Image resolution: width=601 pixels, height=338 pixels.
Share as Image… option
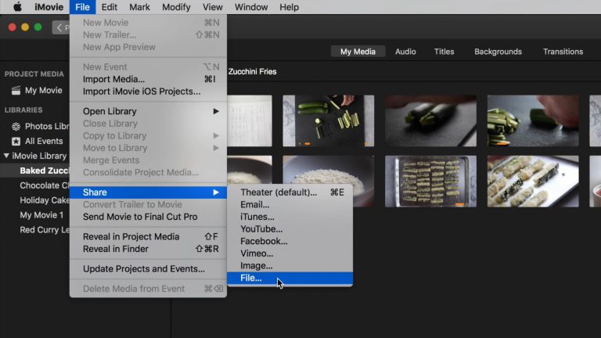click(x=290, y=266)
